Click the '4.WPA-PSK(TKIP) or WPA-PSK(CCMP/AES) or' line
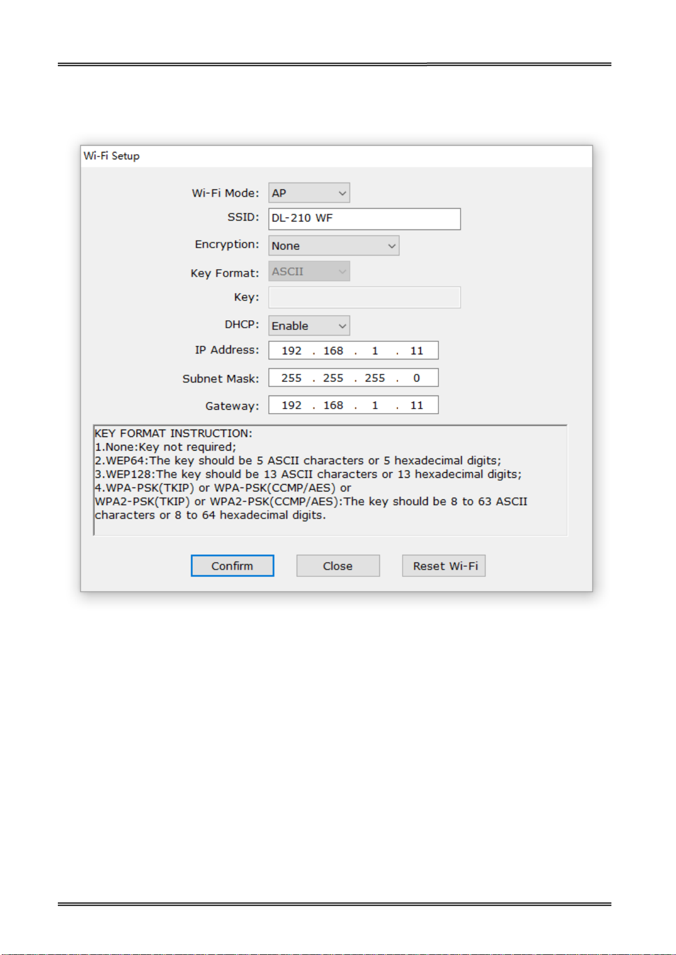The width and height of the screenshot is (676, 955). [223, 488]
